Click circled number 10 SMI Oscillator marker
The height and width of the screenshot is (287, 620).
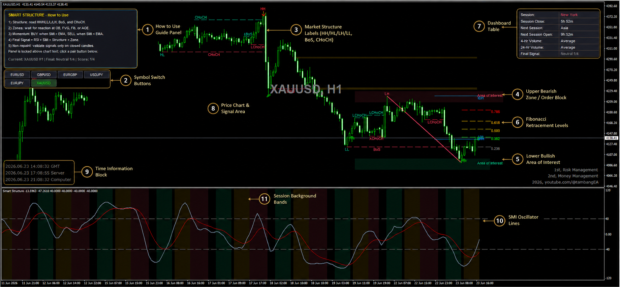click(x=500, y=220)
